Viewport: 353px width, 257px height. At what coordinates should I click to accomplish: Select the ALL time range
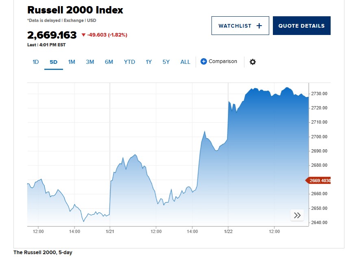click(185, 62)
